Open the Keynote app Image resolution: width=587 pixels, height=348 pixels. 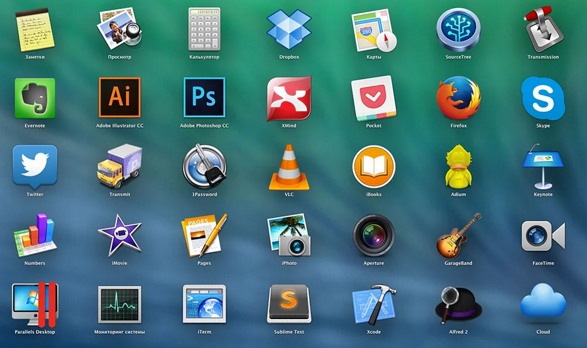[543, 166]
